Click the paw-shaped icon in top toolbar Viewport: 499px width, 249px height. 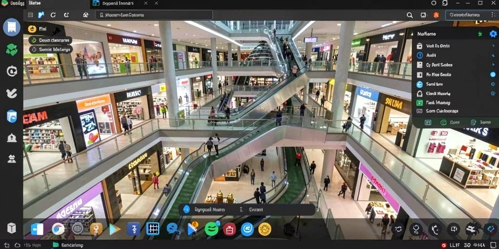pyautogui.click(x=86, y=15)
